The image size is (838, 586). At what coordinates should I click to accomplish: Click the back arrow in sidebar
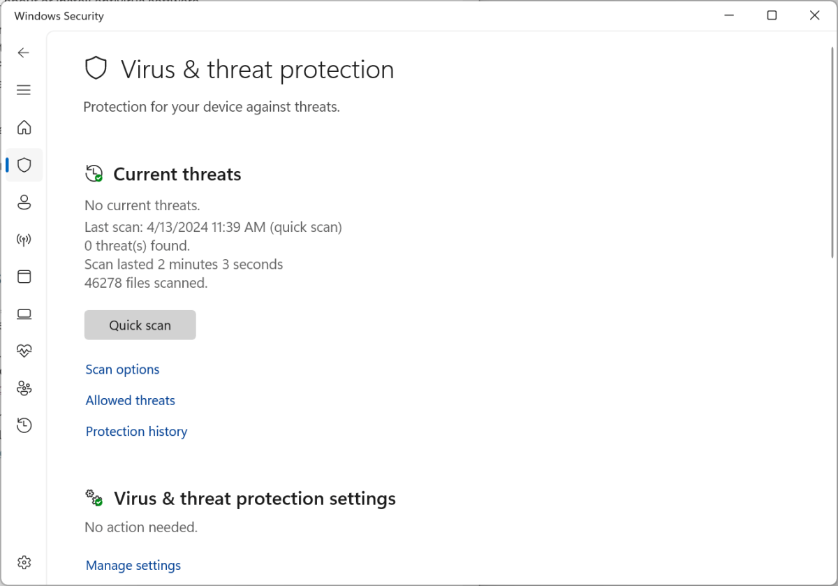[24, 52]
